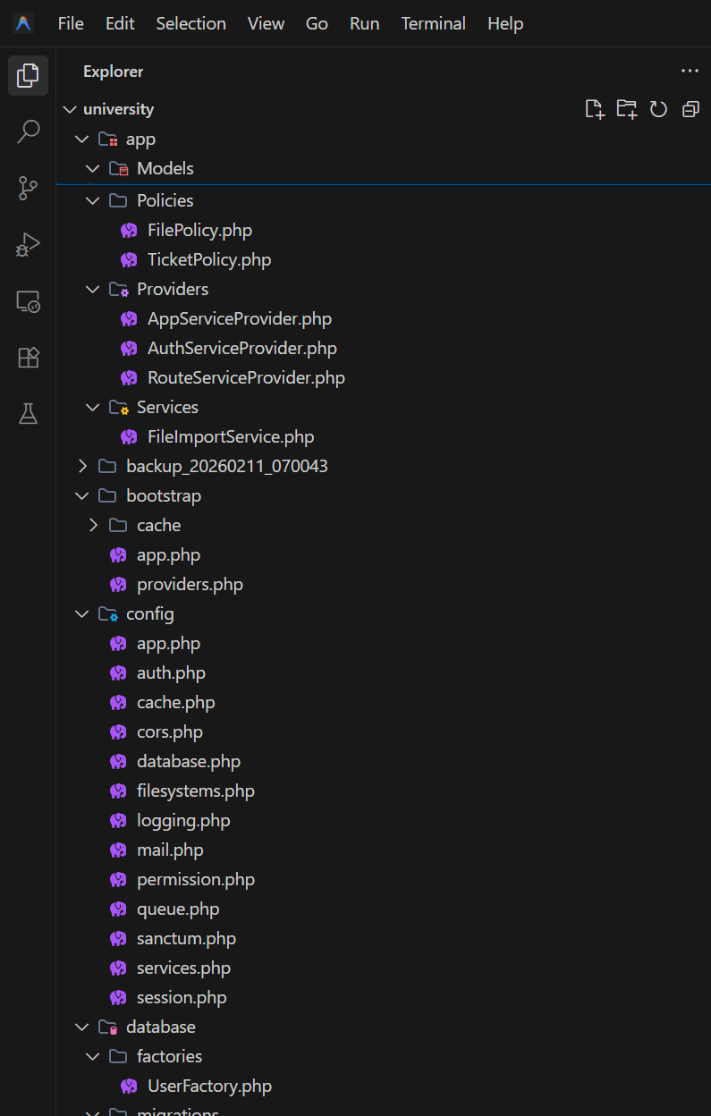711x1116 pixels.
Task: Open the Explorer view icon
Action: tap(28, 75)
